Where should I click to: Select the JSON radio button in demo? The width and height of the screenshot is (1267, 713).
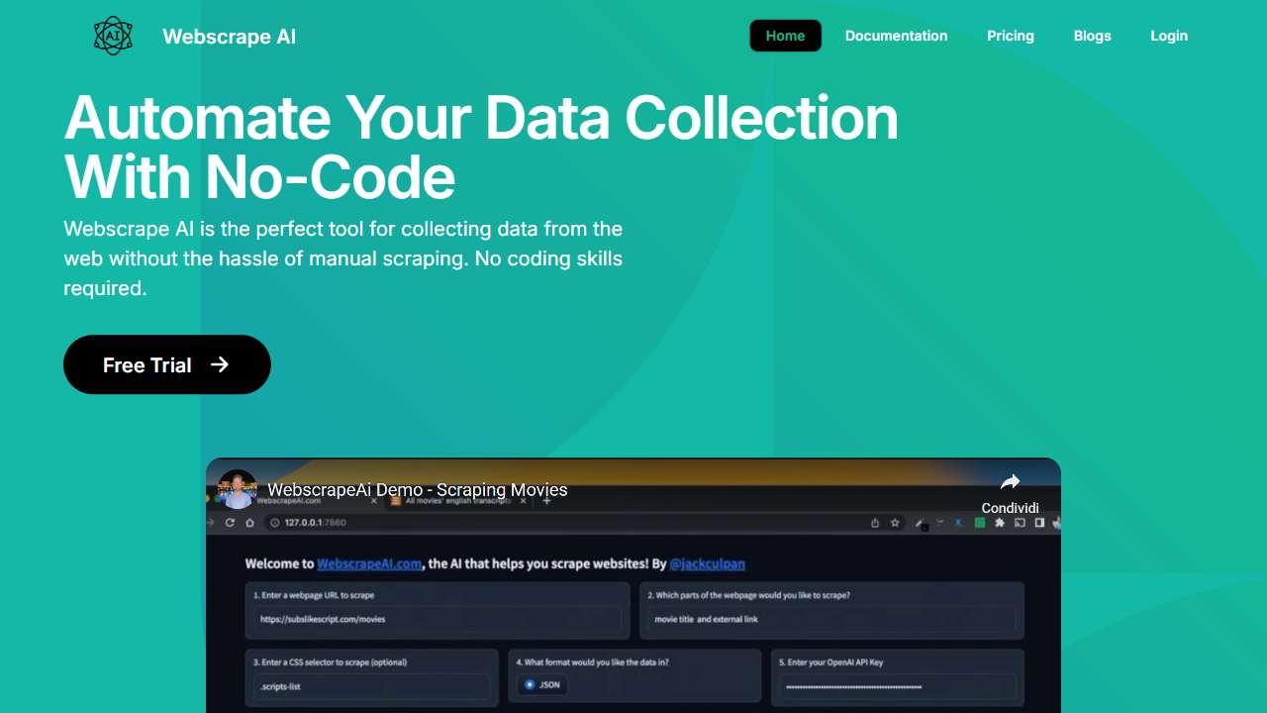coord(530,684)
